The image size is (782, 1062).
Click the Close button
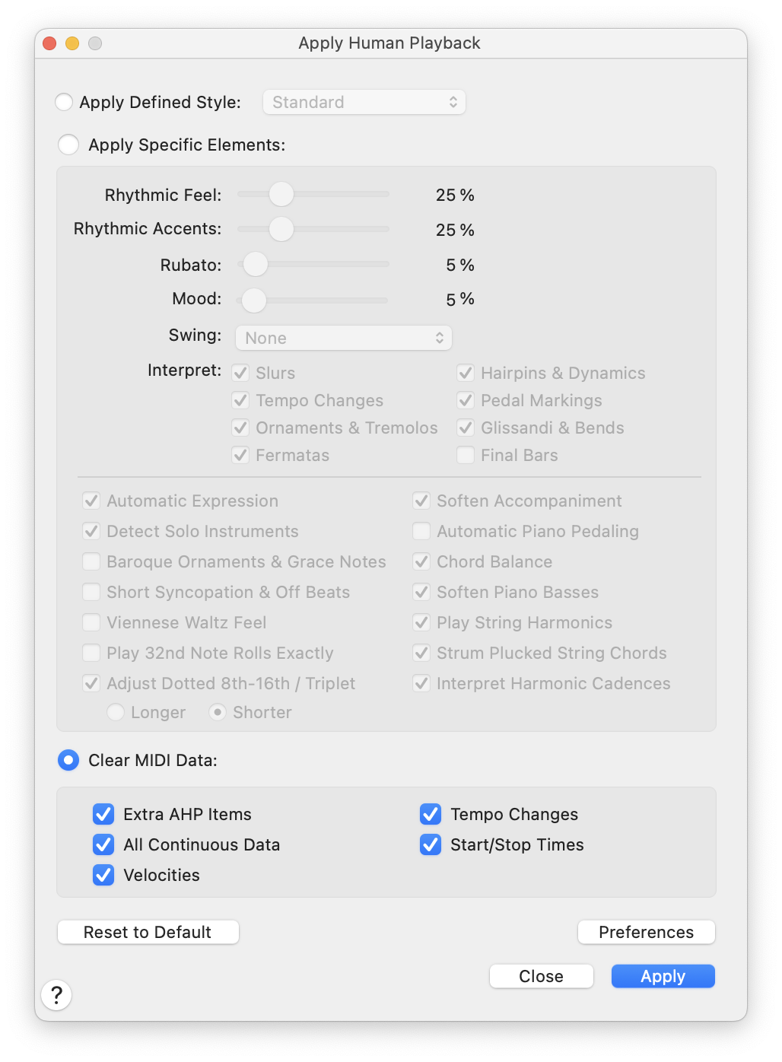click(x=541, y=976)
